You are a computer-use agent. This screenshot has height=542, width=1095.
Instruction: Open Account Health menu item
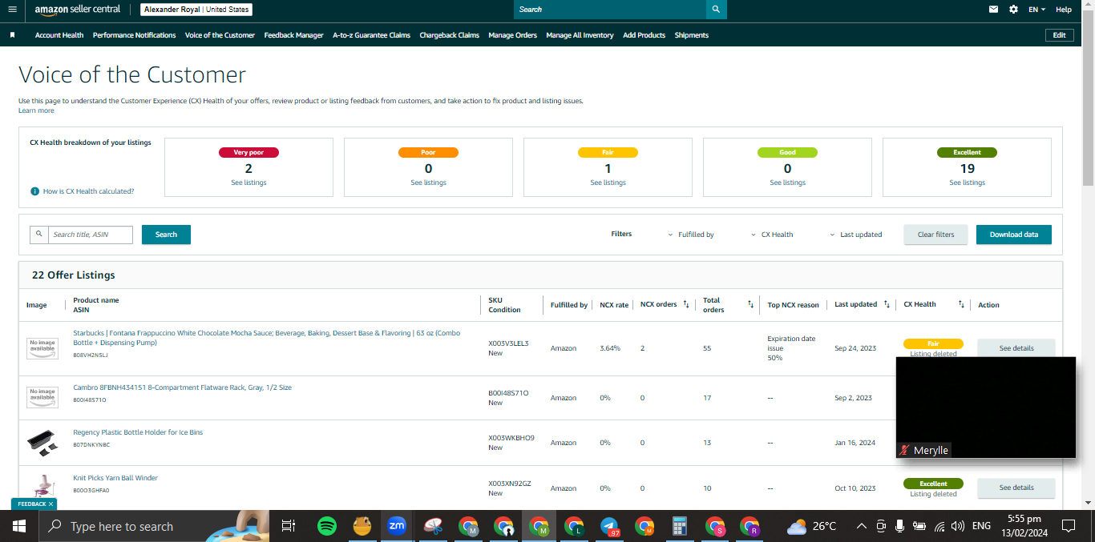coord(59,35)
